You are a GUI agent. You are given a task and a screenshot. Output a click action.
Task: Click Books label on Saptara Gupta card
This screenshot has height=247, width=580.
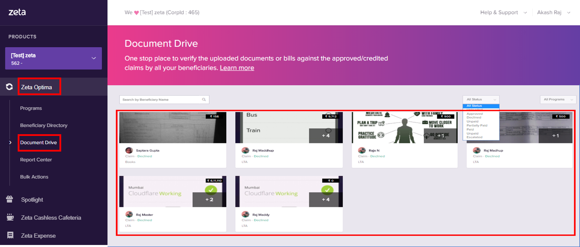tap(130, 162)
